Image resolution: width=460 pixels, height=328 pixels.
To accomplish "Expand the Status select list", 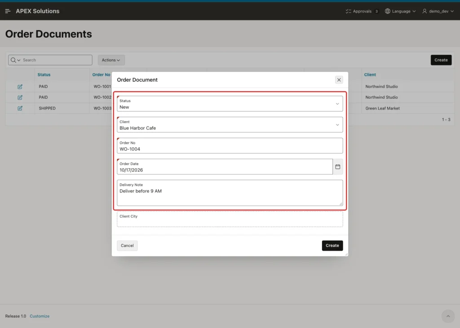I will click(x=230, y=104).
